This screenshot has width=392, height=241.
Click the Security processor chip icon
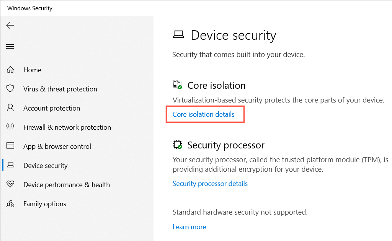point(177,145)
